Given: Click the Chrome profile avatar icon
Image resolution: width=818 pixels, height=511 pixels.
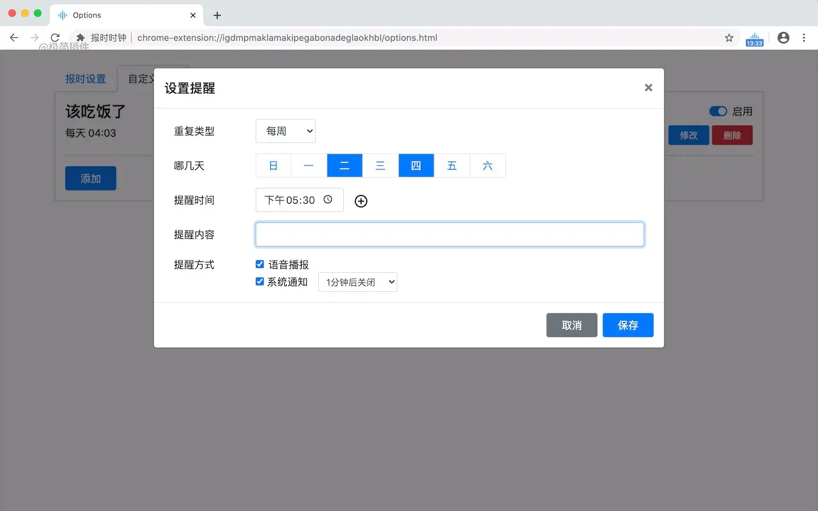Looking at the screenshot, I should (783, 38).
